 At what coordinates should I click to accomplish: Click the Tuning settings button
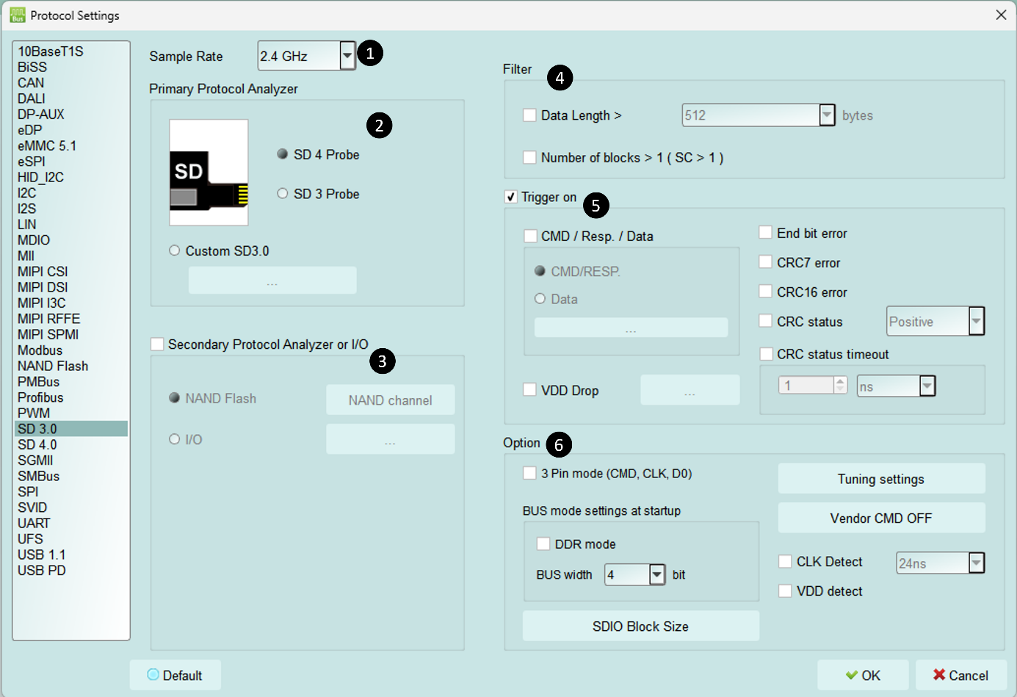click(x=881, y=479)
